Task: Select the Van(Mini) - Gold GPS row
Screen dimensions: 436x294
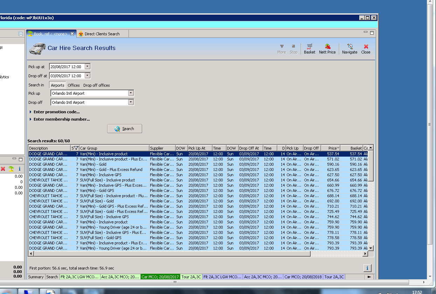Action: tap(97, 191)
